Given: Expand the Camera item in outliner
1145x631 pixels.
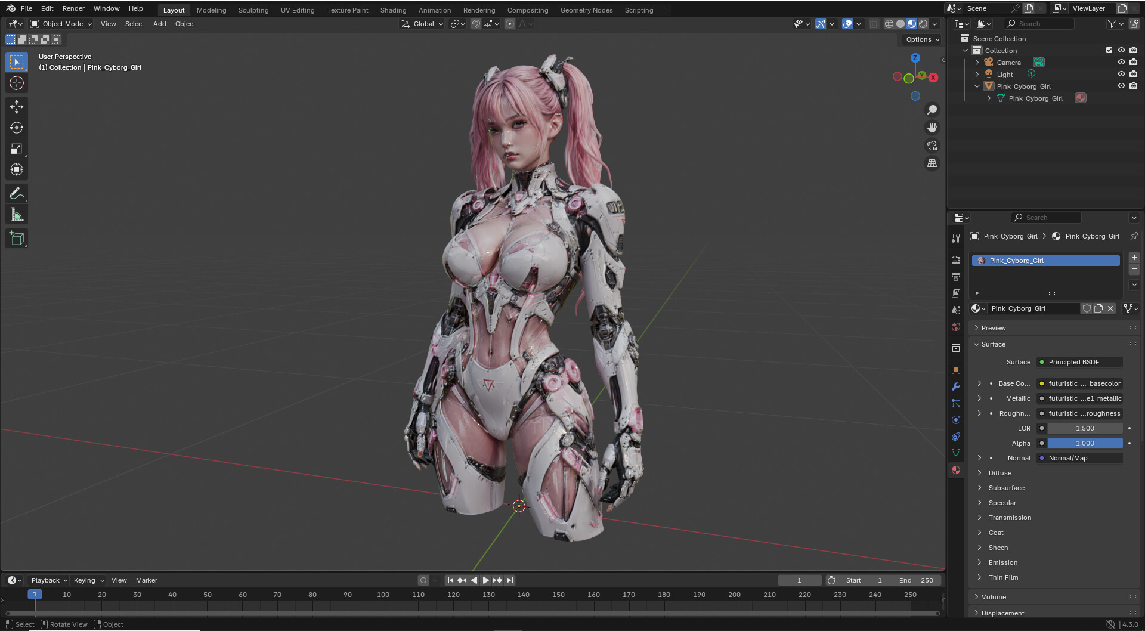Looking at the screenshot, I should pyautogui.click(x=977, y=62).
